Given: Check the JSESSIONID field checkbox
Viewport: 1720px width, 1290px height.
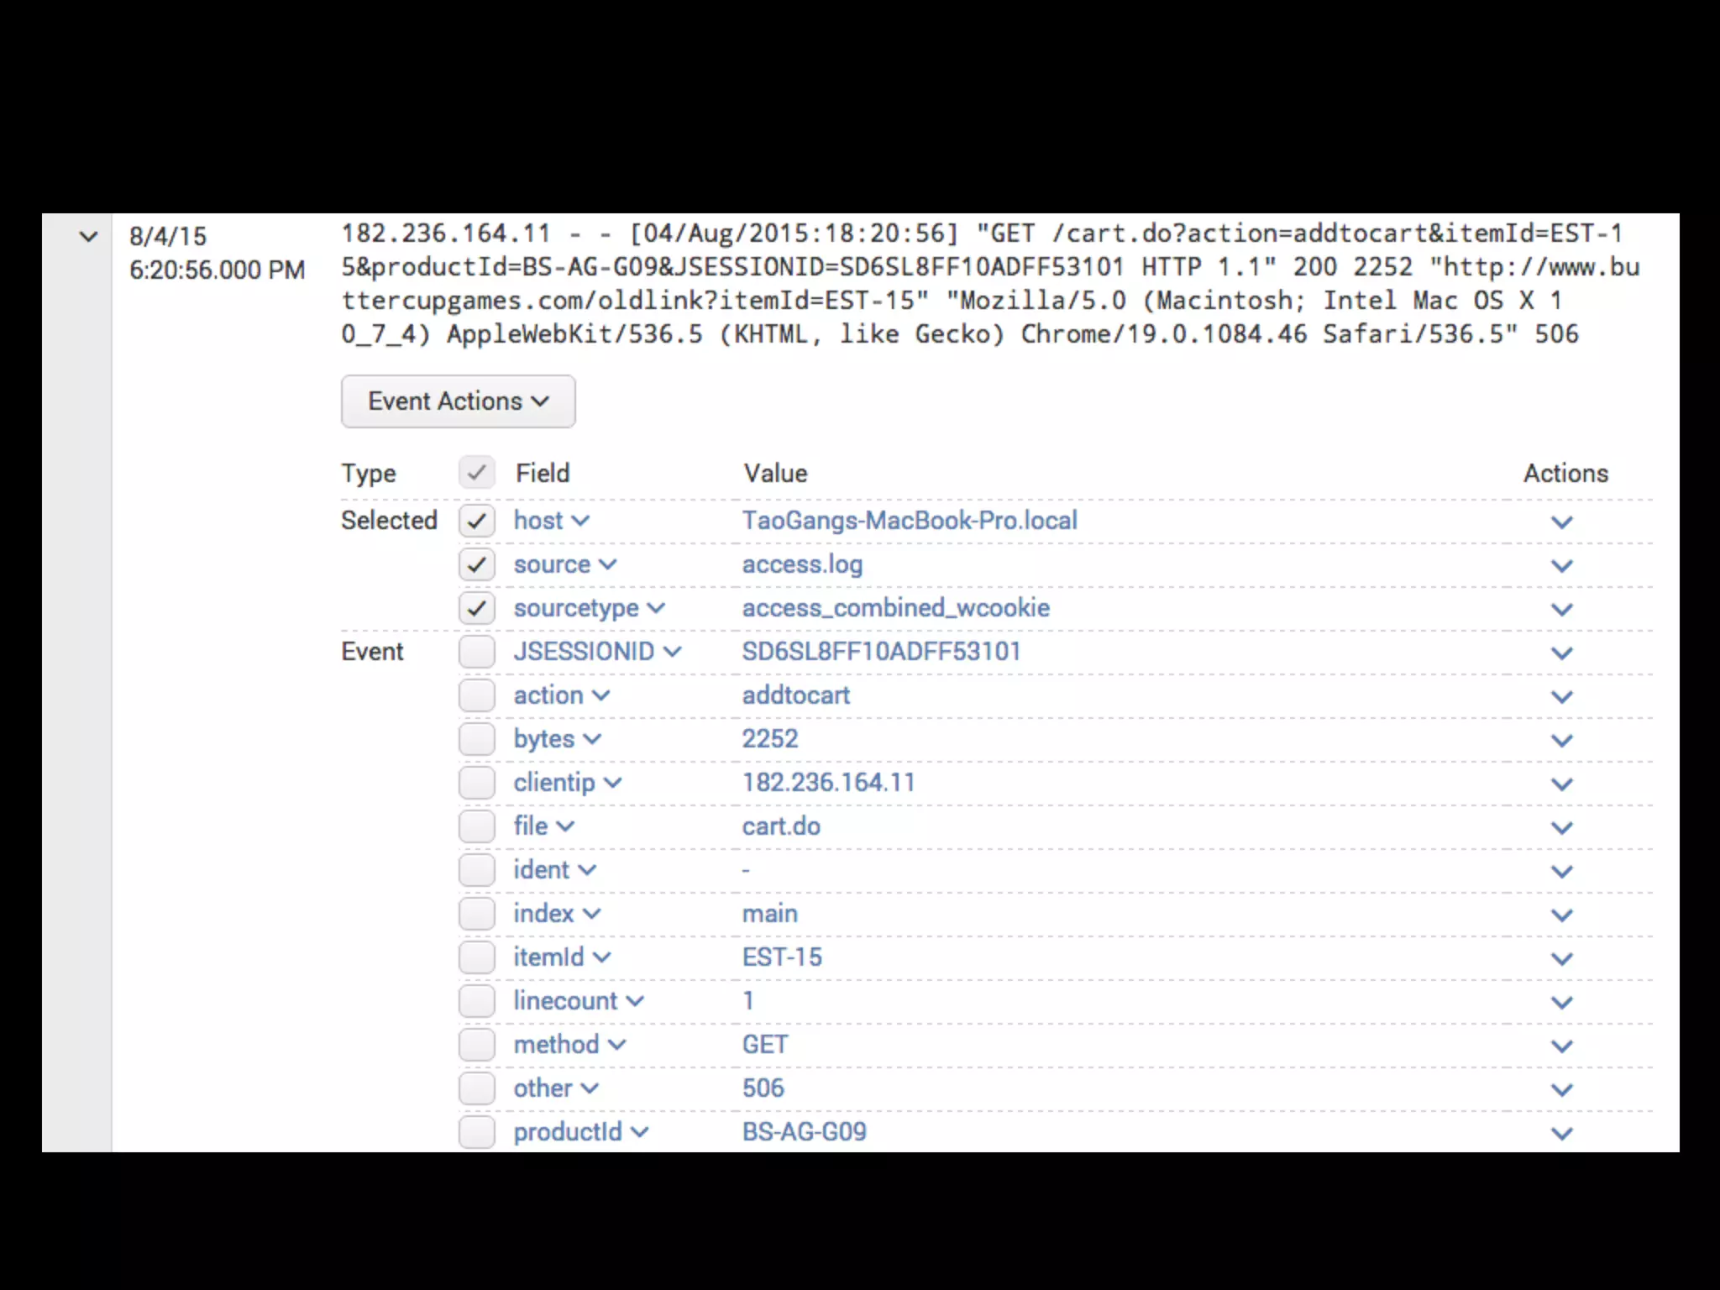Looking at the screenshot, I should 476,652.
